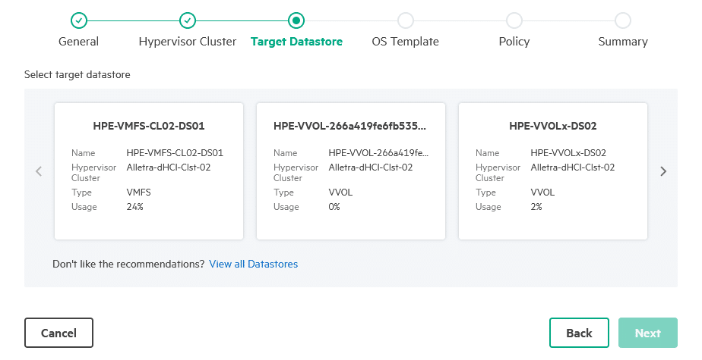Click the 24% usage value
The image size is (702, 360).
[134, 207]
